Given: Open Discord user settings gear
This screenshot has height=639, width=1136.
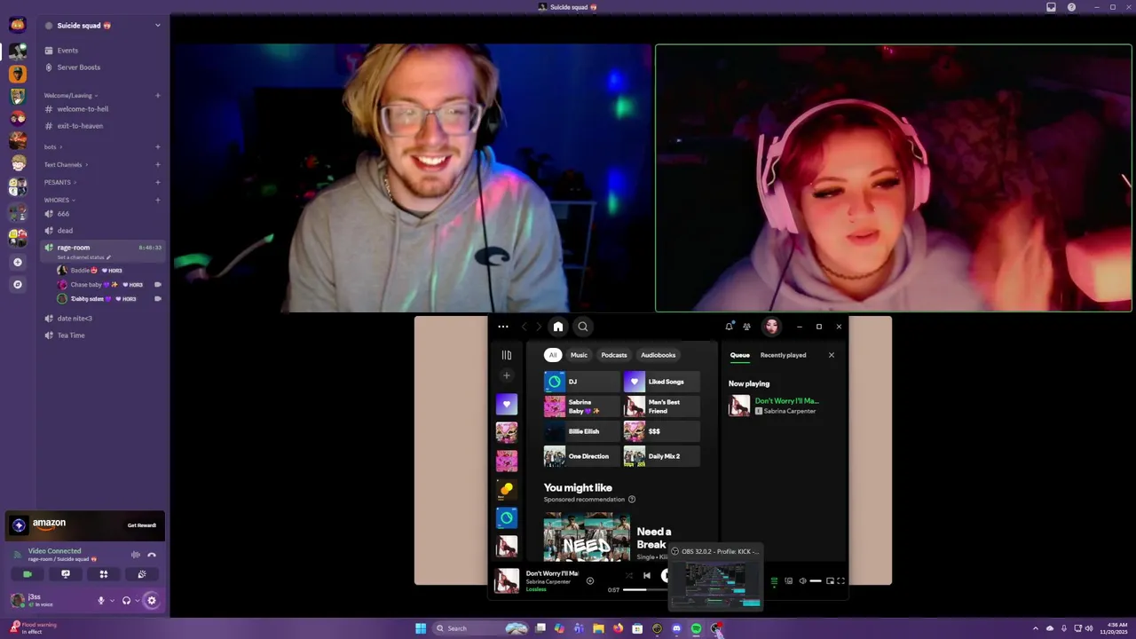Looking at the screenshot, I should click(x=152, y=601).
